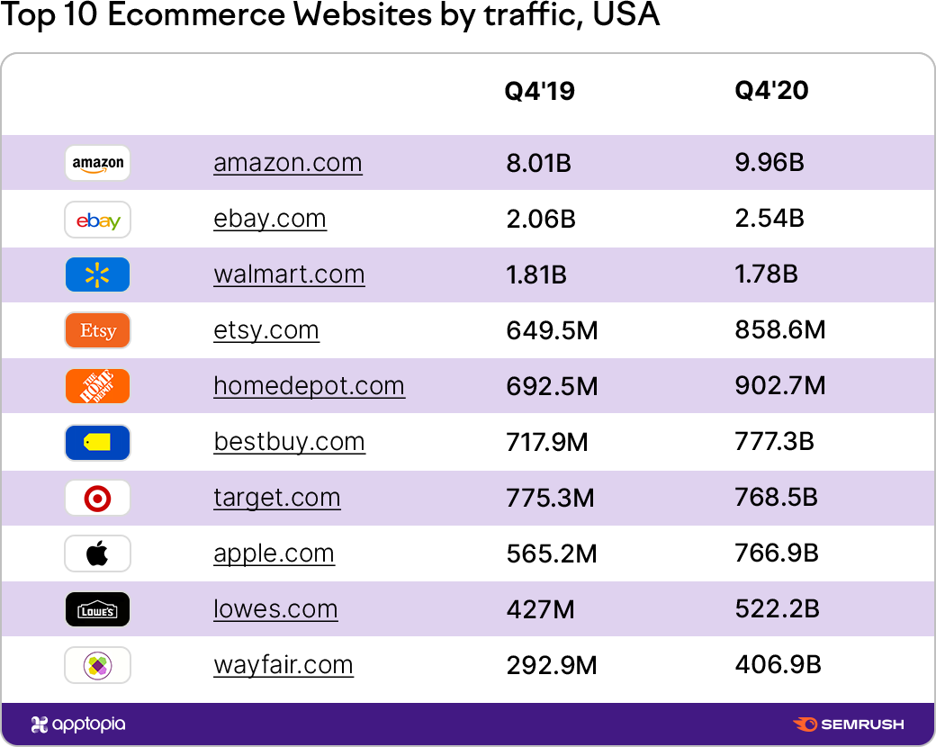The image size is (936, 747).
Task: Select the Apple logo icon
Action: pyautogui.click(x=97, y=553)
